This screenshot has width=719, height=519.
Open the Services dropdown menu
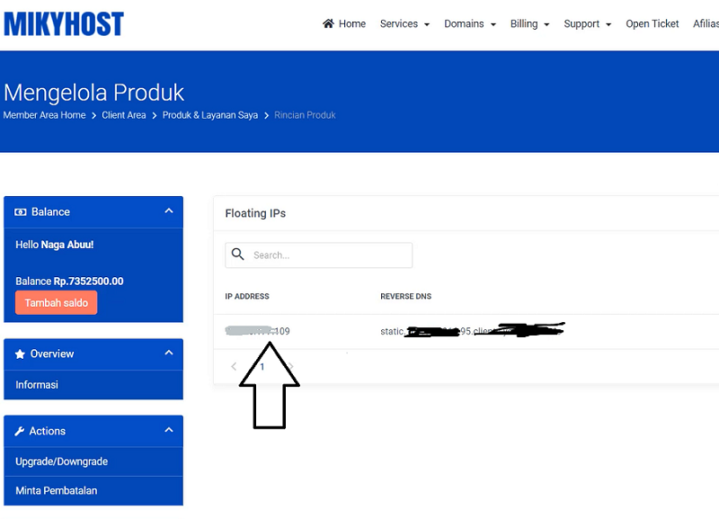tap(404, 24)
